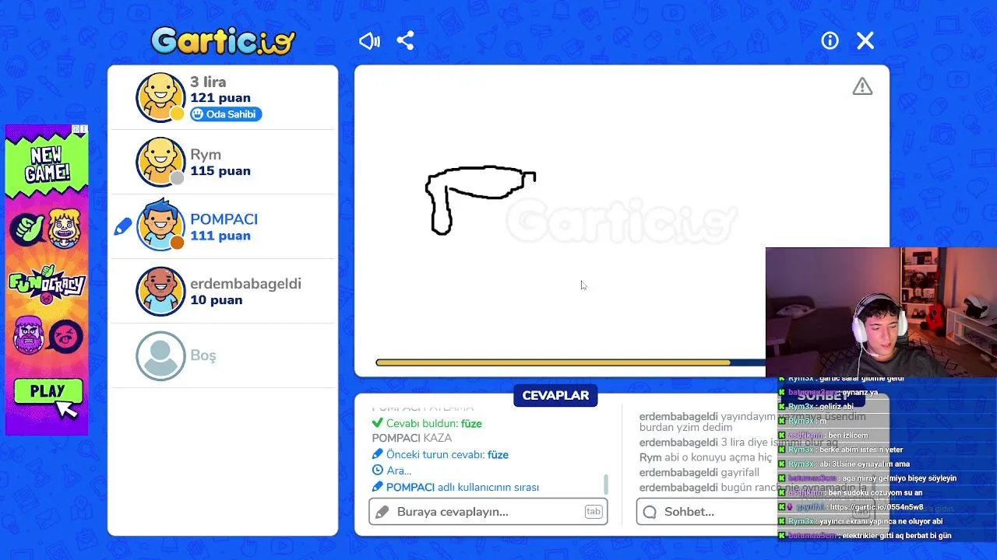Click the erdembabageldi gayrifall chat message

699,473
